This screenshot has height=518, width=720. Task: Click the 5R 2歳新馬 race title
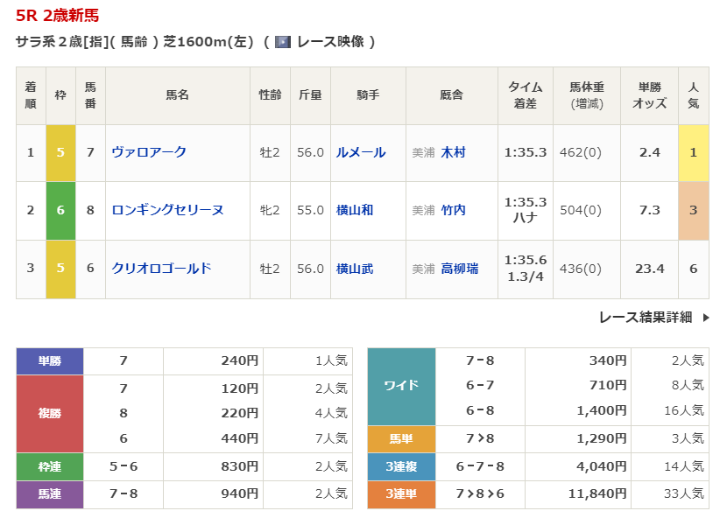[x=57, y=15]
